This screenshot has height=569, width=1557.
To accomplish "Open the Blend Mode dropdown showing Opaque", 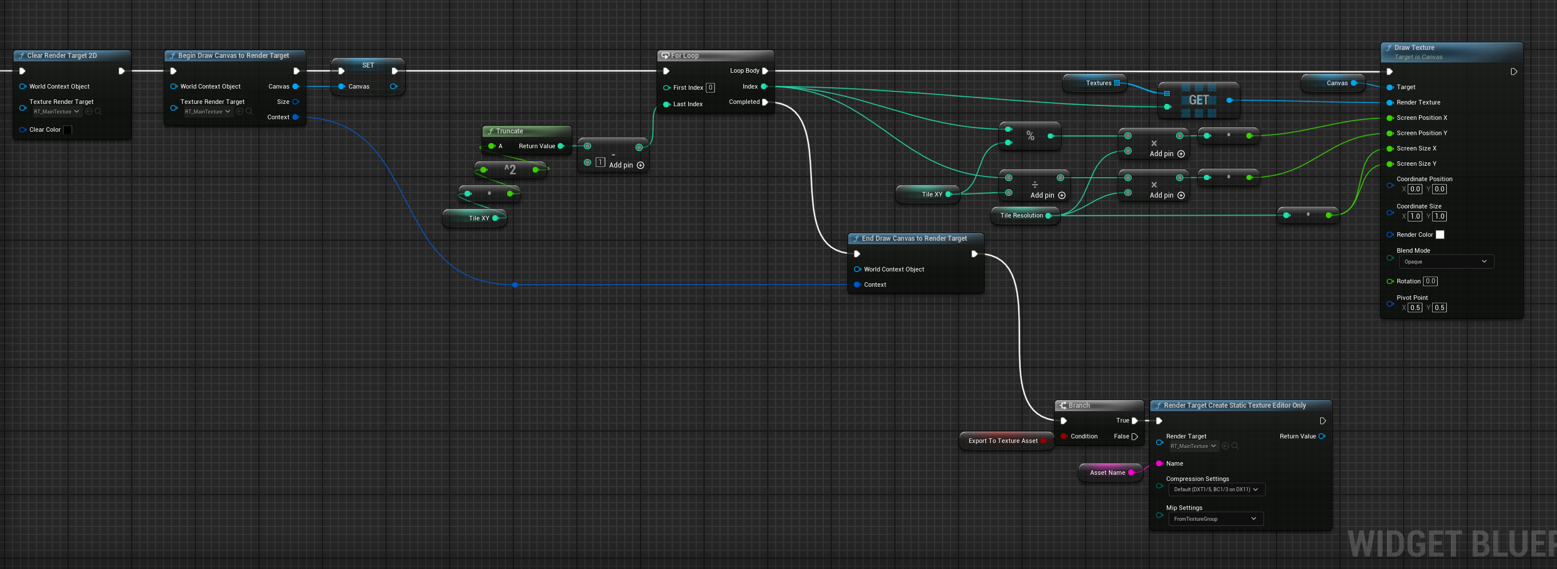I will pyautogui.click(x=1446, y=261).
